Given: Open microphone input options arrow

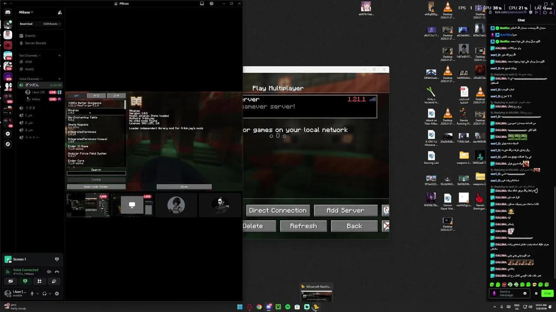Looking at the screenshot, I should click(37, 293).
